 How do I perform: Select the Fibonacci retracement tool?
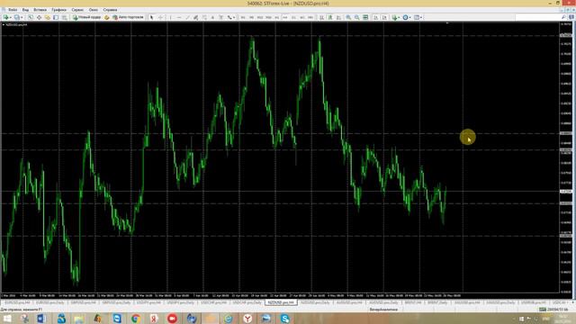click(204, 17)
